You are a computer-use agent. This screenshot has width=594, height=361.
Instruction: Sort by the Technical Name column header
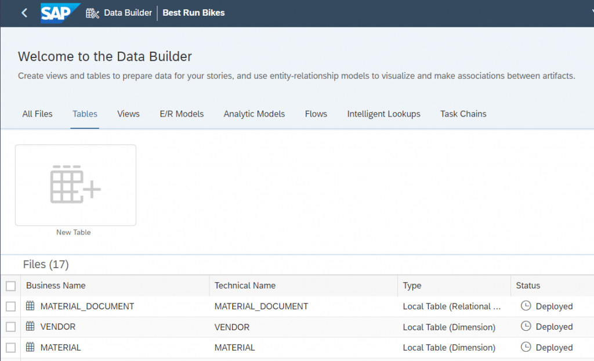245,286
